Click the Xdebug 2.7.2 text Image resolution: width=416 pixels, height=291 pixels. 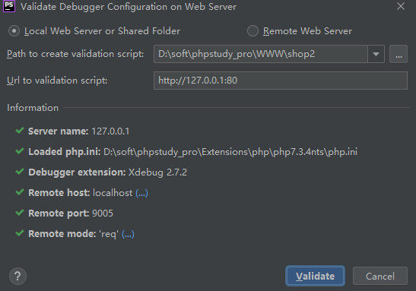click(157, 172)
